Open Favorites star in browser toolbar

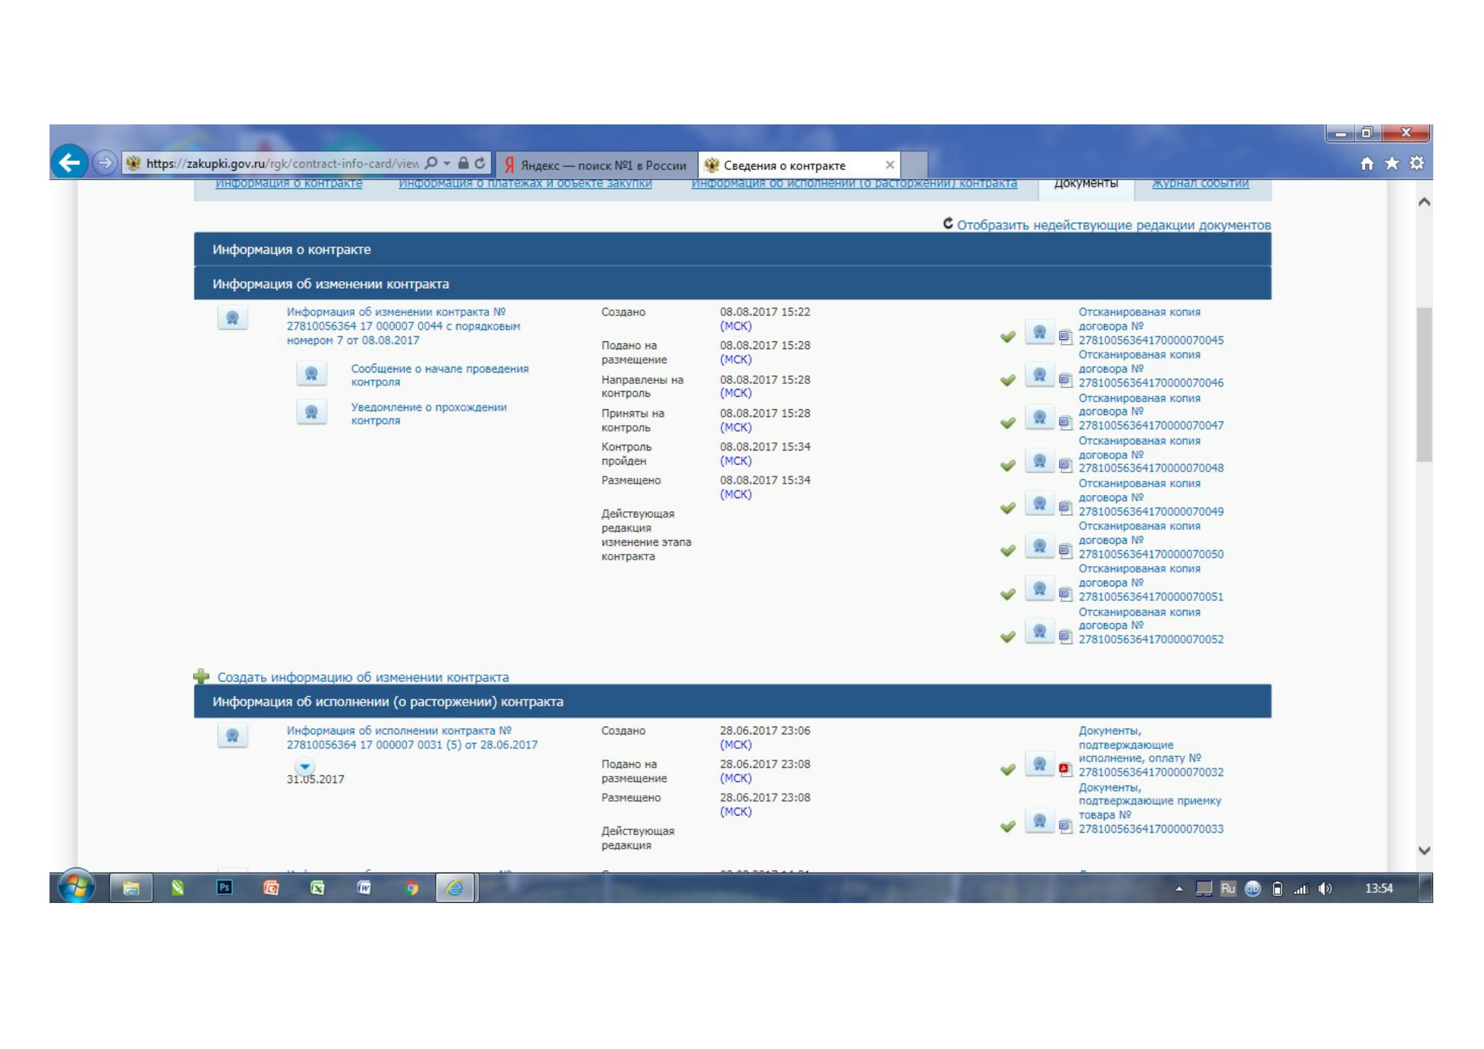pyautogui.click(x=1391, y=164)
